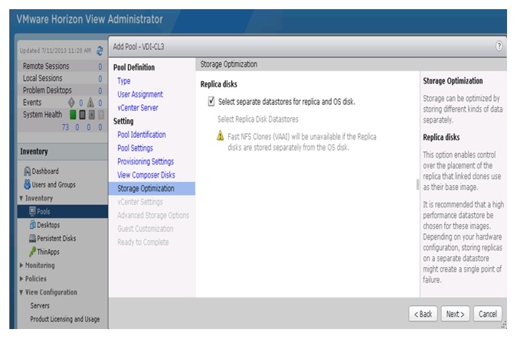The height and width of the screenshot is (339, 517).
Task: Open the View Composer Disks step
Action: pos(146,175)
